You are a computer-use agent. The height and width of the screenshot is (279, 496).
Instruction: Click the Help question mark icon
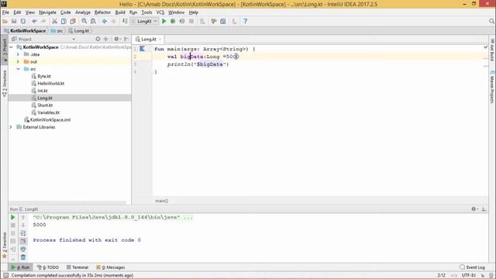coord(245,21)
